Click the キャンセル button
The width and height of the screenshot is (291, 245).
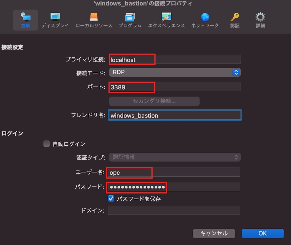point(214,233)
